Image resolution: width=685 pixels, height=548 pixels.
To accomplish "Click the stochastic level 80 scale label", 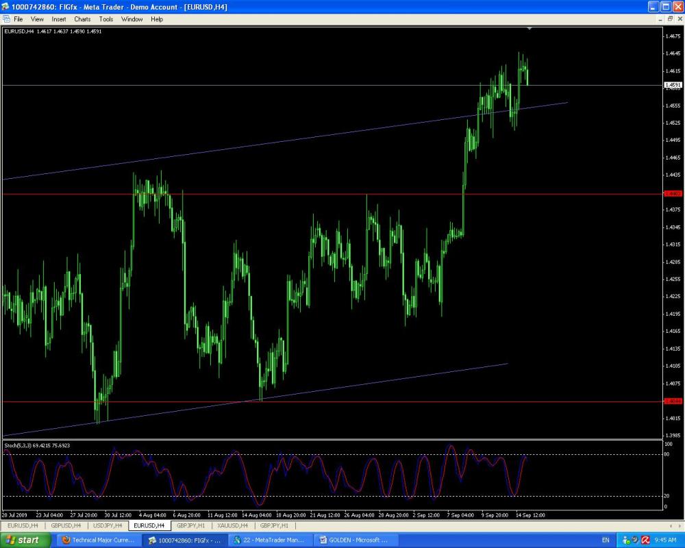I will (x=667, y=454).
